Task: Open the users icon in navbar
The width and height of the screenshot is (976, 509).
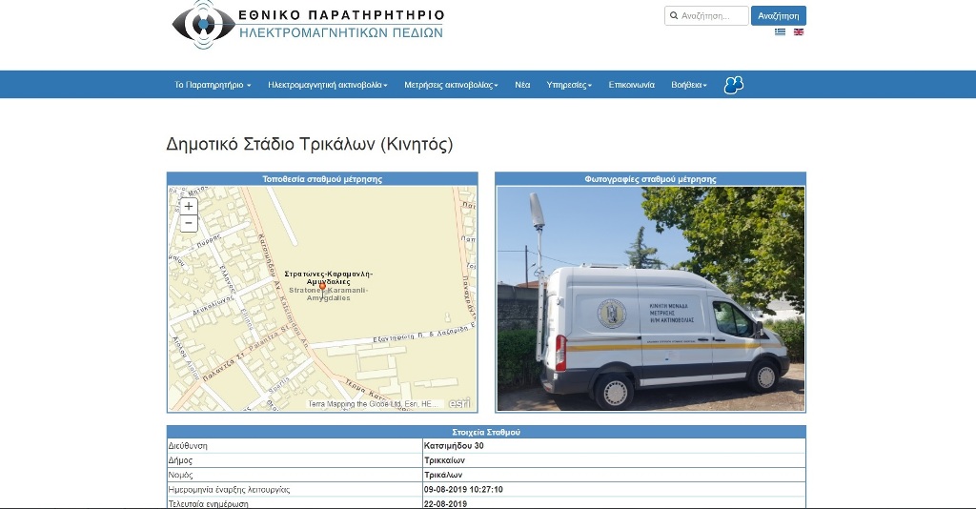Action: coord(734,85)
